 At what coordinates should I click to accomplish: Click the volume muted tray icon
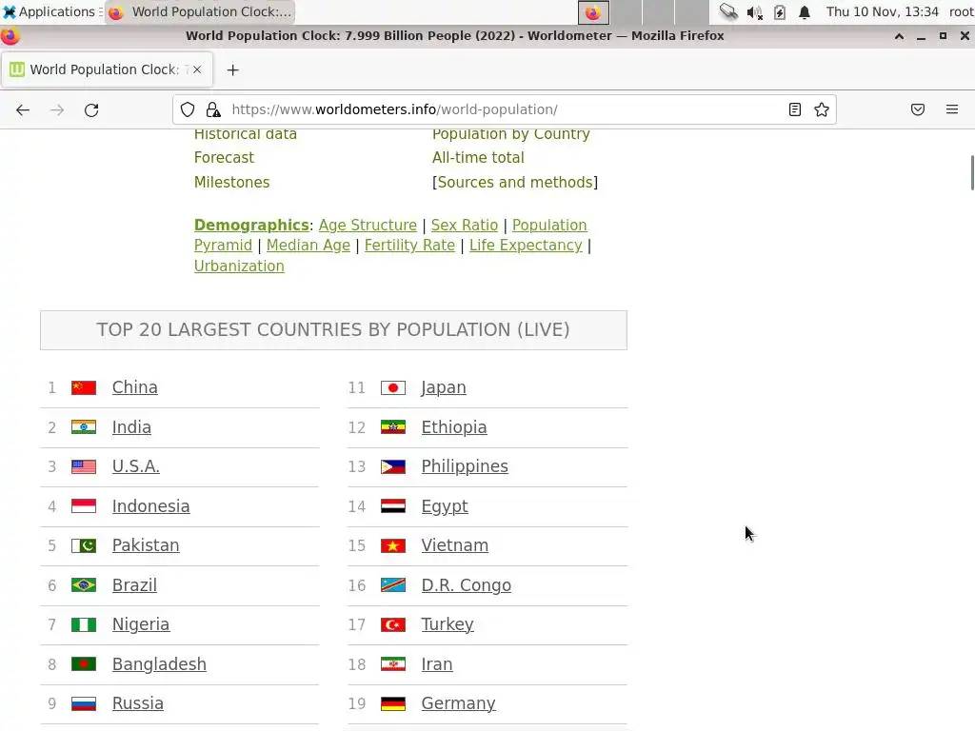(754, 12)
